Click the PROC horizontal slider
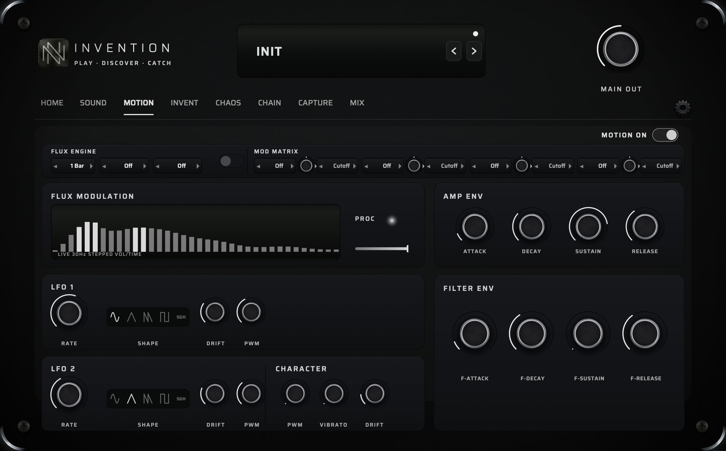Viewport: 726px width, 451px height. click(x=382, y=249)
